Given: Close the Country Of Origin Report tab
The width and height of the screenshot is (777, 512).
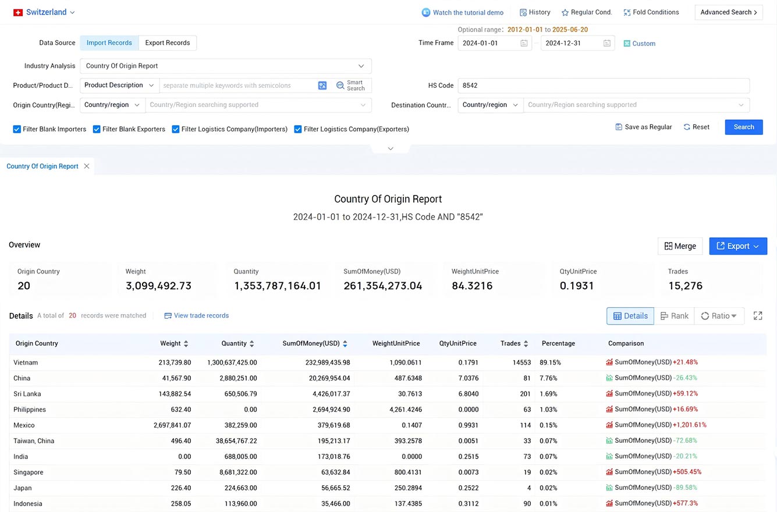Looking at the screenshot, I should coord(86,166).
